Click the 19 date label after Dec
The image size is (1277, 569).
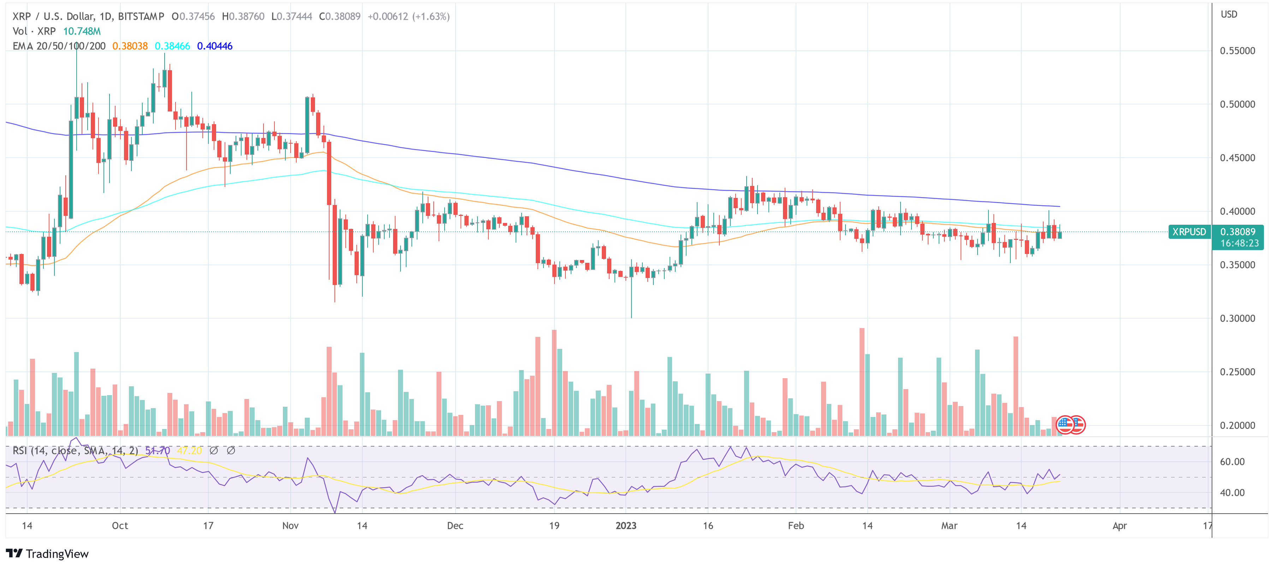pyautogui.click(x=554, y=525)
